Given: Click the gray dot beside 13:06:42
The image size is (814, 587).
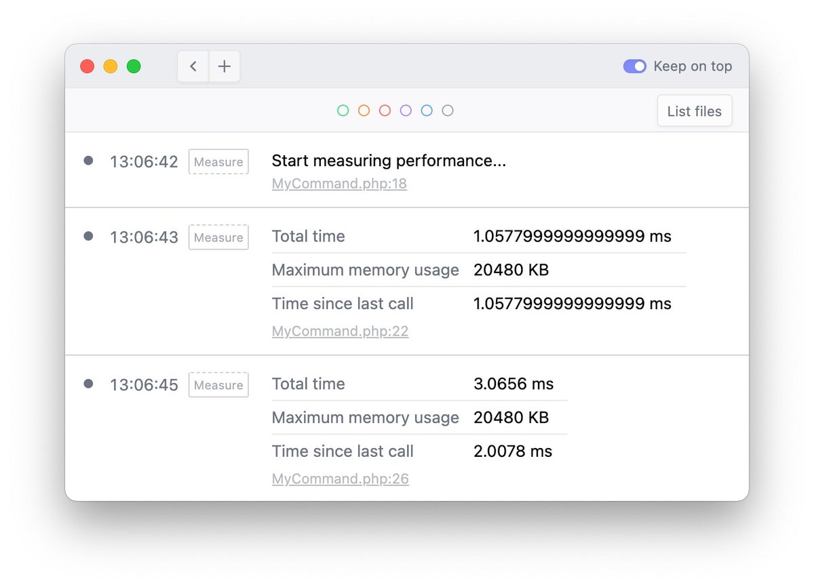Looking at the screenshot, I should coord(88,161).
